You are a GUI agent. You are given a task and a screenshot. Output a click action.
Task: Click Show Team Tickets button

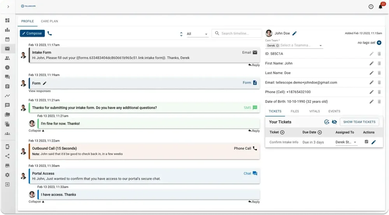pos(359,122)
